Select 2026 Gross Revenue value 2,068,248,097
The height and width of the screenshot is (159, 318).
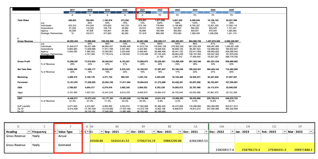pos(231,41)
